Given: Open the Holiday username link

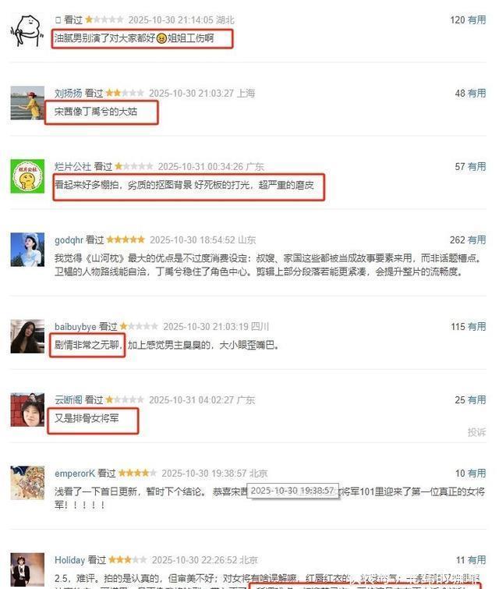Looking at the screenshot, I should (69, 560).
